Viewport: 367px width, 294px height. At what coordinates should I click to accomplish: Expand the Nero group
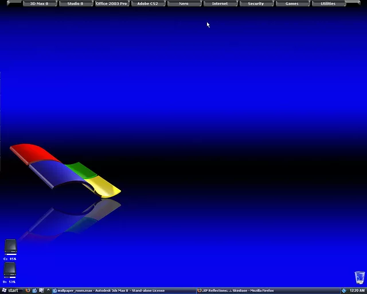(x=183, y=3)
